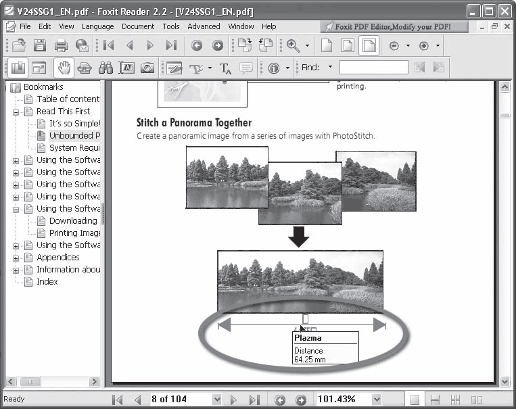516x409 pixels.
Task: Collapse the Read This First bookmark
Action: point(16,112)
